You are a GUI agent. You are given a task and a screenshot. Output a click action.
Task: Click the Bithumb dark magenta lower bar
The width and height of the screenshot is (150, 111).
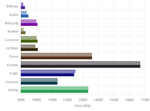click(x=29, y=24)
